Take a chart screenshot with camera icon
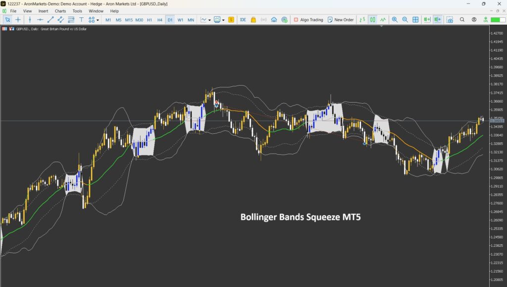This screenshot has width=507, height=287. pyautogui.click(x=450, y=20)
